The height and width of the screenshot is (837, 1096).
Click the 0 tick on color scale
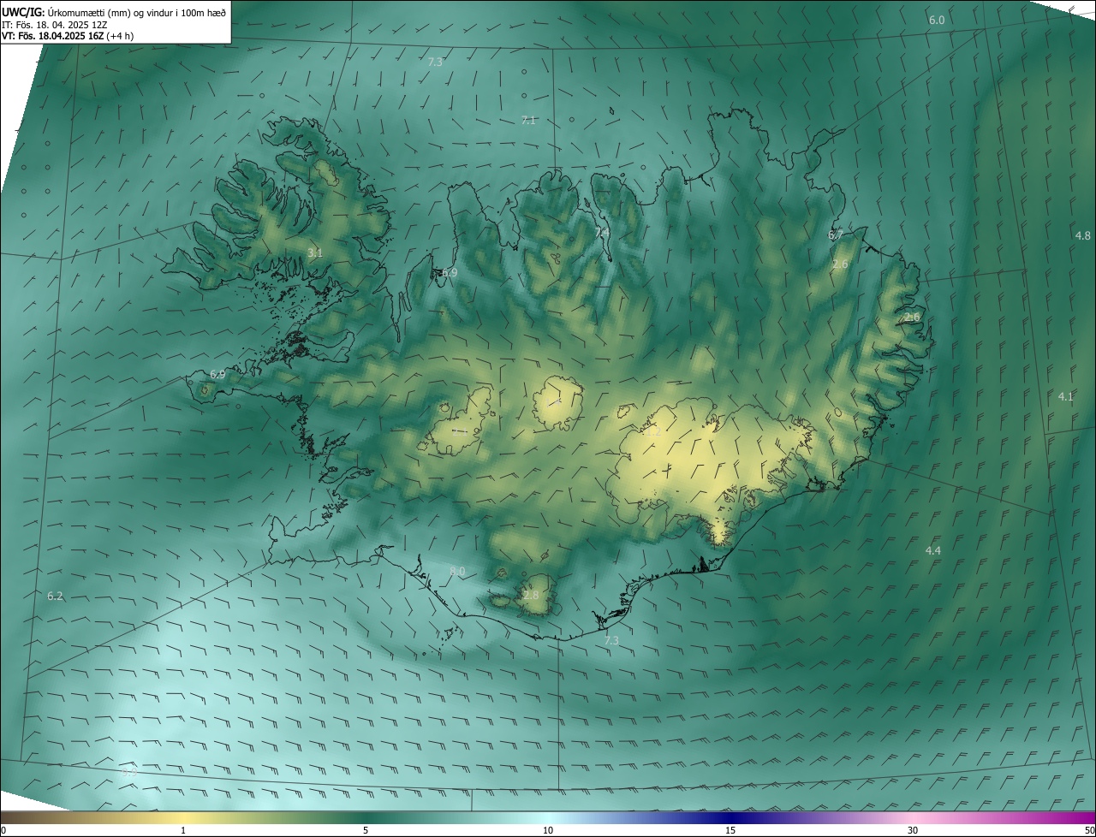pos(3,830)
